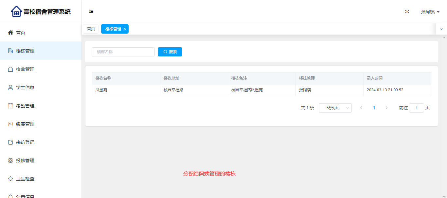Focus the 楼栋名称 search input field

point(123,52)
